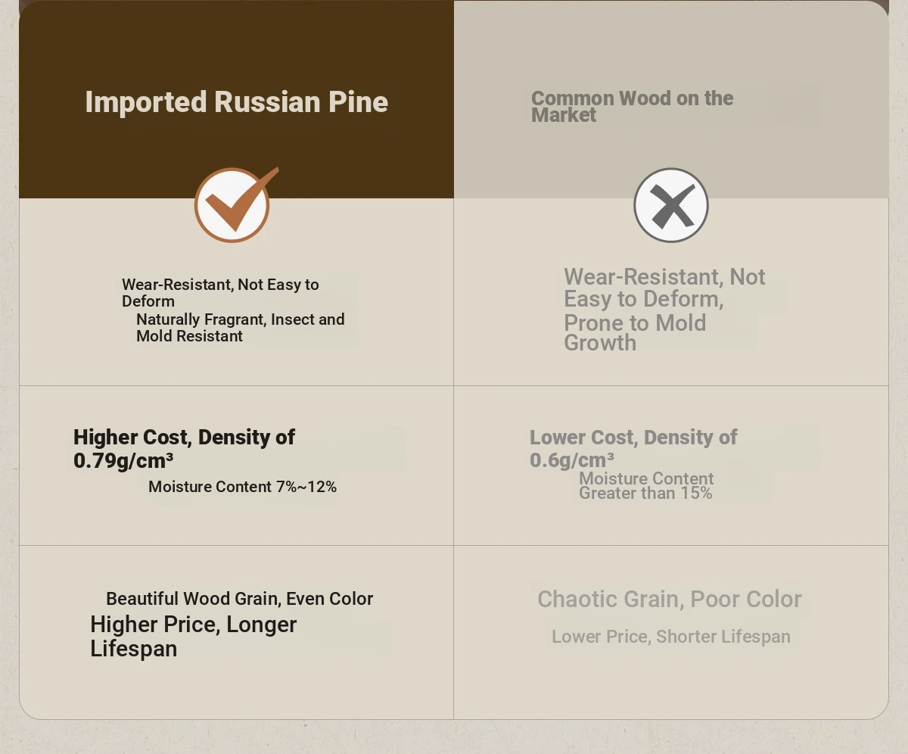Click Chaotic Grain, Poor Color text
908x754 pixels.
670,599
